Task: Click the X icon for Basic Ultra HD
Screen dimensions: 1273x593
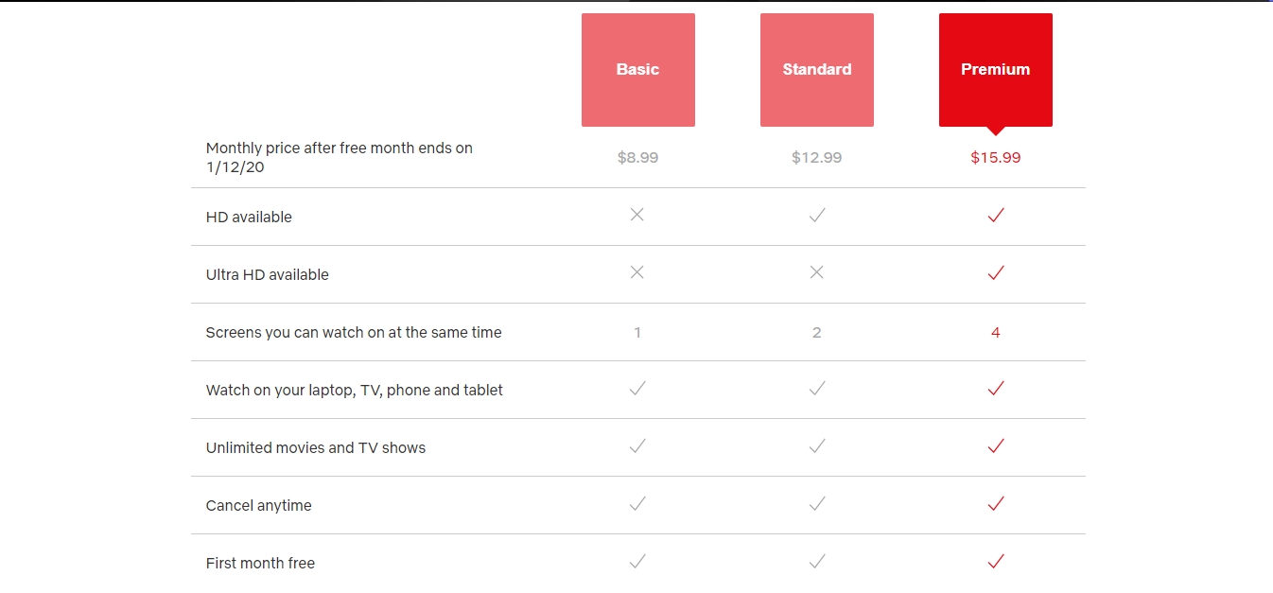Action: 637,273
